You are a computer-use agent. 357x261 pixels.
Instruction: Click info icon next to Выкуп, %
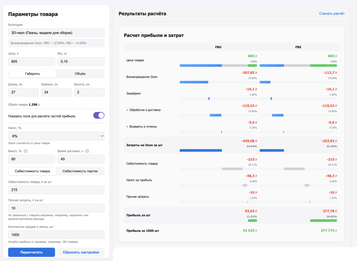tap(26, 151)
